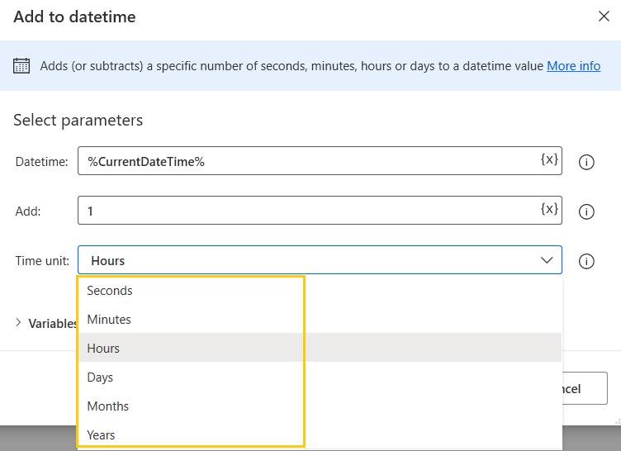
Task: Select the highlighted Hours option in list
Action: pos(320,349)
